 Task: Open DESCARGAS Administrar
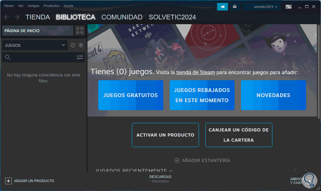point(160,179)
